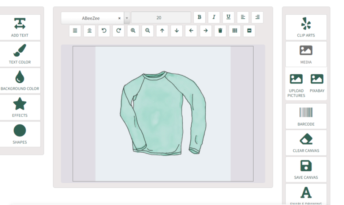Open the Background Color droplet tool
344x205 pixels.
pyautogui.click(x=20, y=81)
